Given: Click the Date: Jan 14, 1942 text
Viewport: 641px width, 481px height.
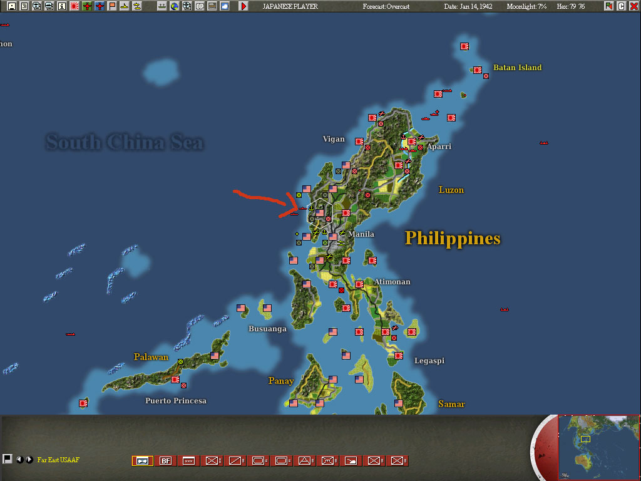Looking at the screenshot, I should click(x=468, y=6).
